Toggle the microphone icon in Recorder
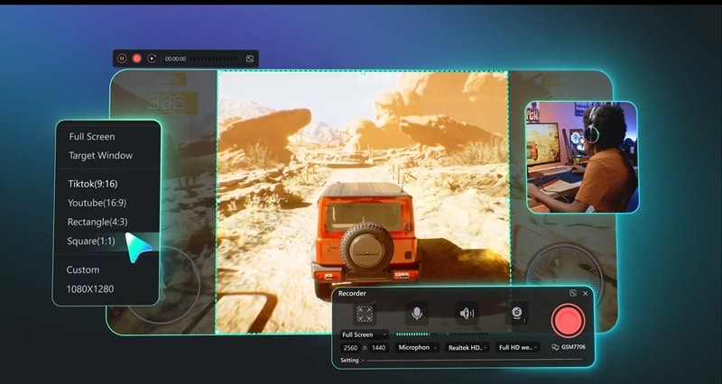Viewport: 722px width, 384px height. (x=417, y=314)
